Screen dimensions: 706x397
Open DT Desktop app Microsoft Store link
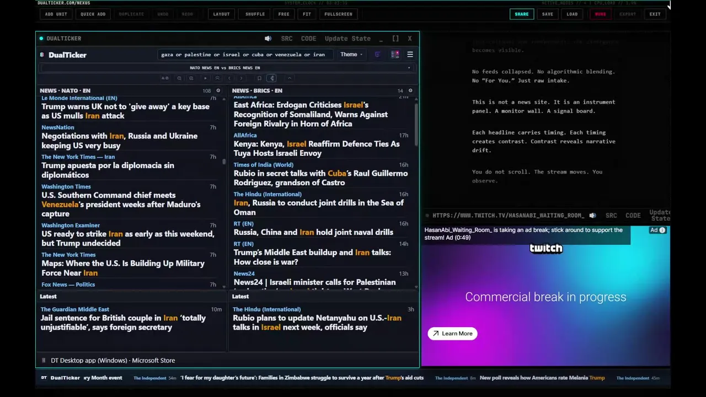tap(113, 361)
